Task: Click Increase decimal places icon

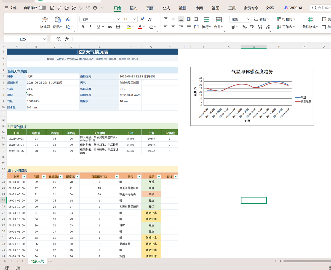Action: coord(260,27)
